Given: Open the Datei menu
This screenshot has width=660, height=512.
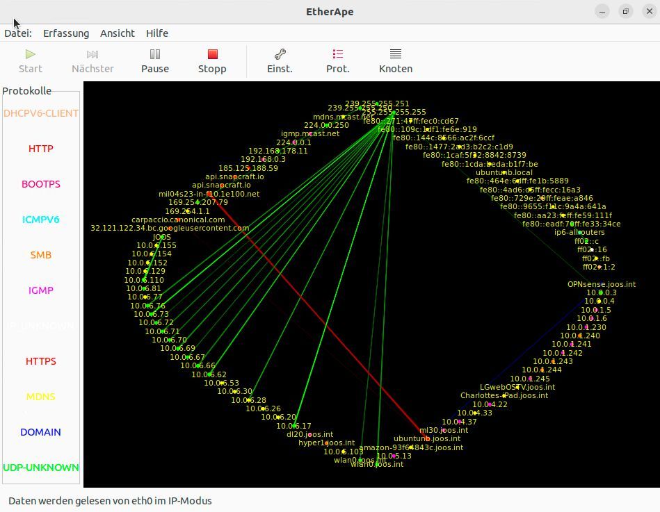Looking at the screenshot, I should click(x=18, y=33).
